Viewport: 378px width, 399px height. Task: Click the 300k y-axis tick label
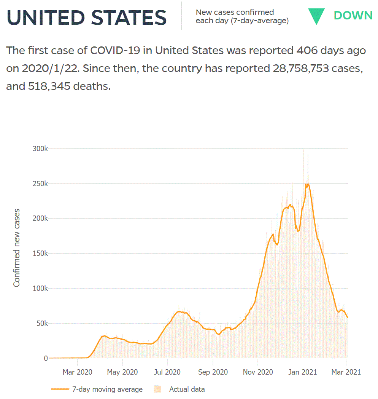pyautogui.click(x=40, y=148)
